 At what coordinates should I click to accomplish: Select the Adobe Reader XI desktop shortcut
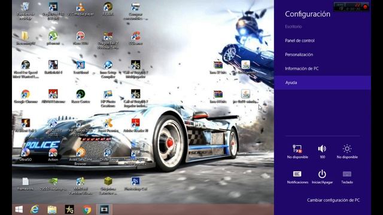coord(136,125)
